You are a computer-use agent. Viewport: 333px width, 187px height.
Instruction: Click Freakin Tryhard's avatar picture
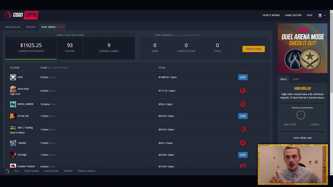13,166
